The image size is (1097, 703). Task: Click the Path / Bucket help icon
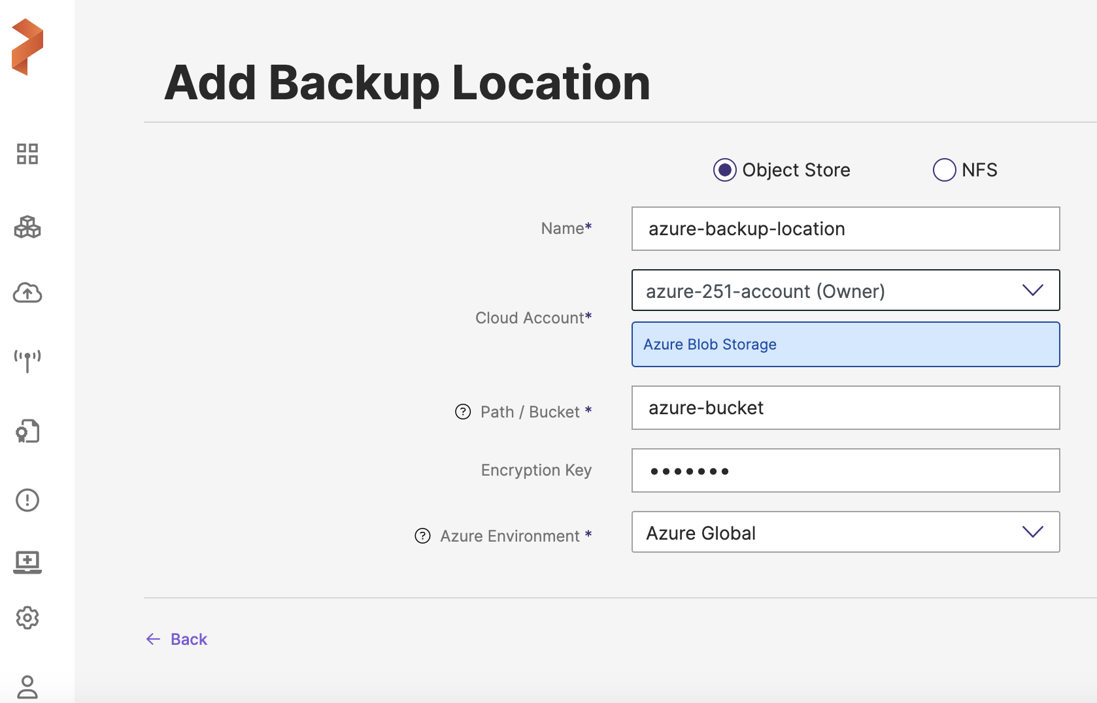pos(463,412)
